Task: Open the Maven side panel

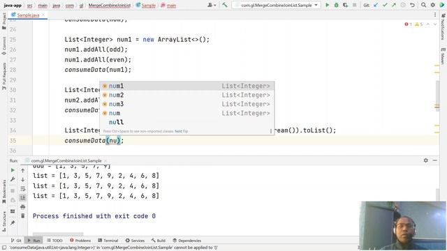Action: (443, 56)
